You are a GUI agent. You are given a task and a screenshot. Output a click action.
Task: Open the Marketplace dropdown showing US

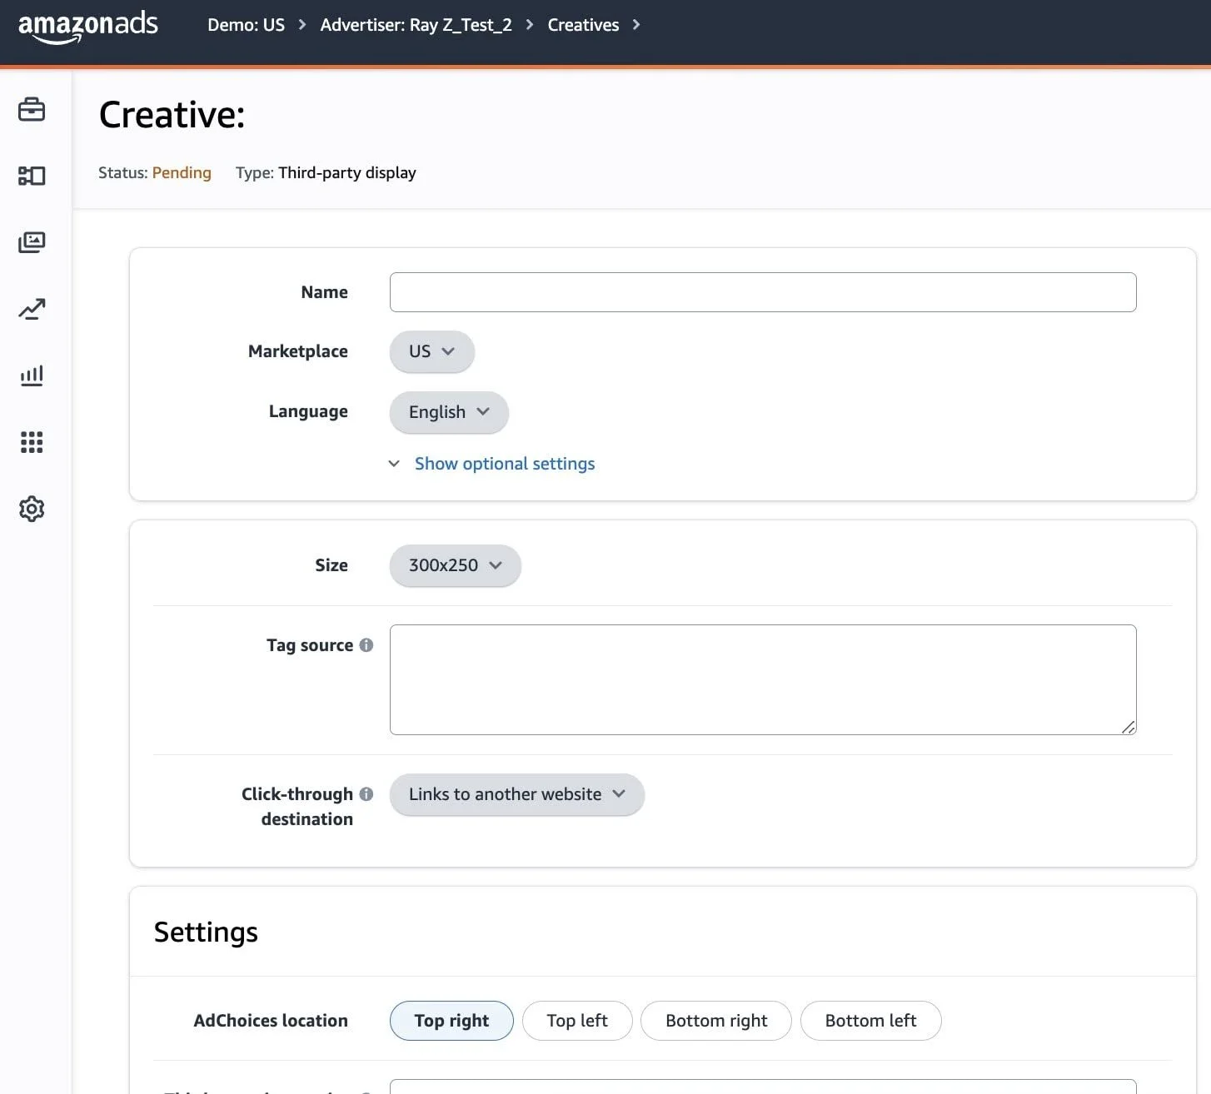click(431, 351)
